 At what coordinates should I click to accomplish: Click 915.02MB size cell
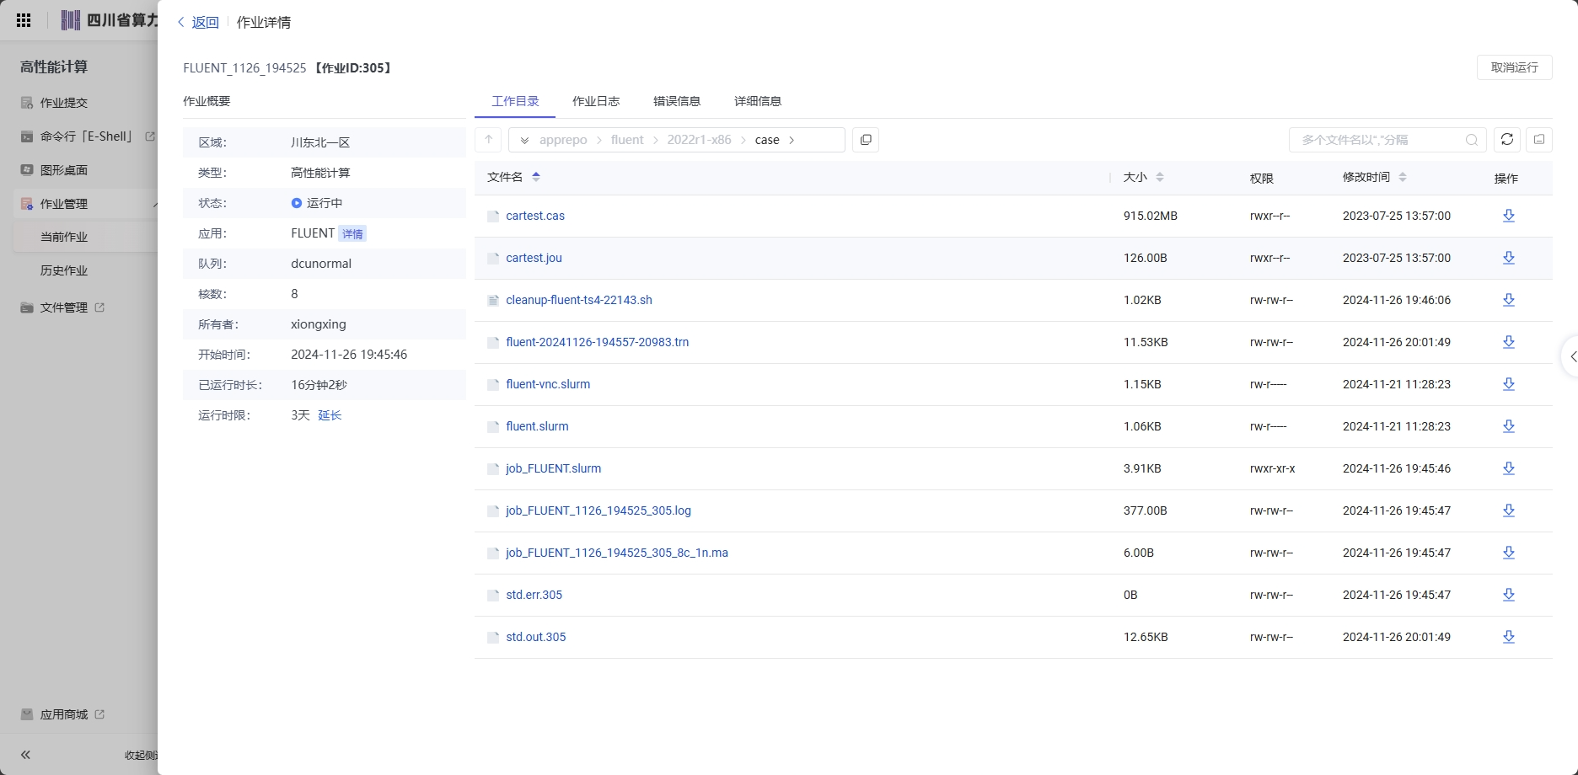coord(1151,216)
